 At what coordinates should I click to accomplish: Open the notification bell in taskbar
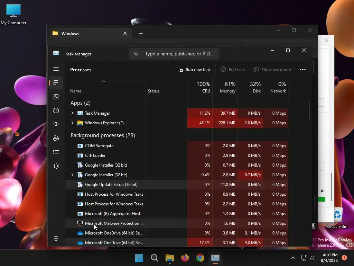tap(344, 257)
